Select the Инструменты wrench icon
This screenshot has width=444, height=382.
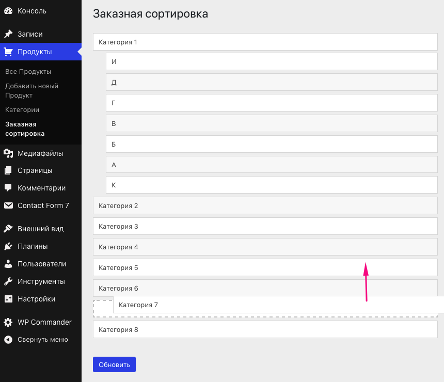8,281
